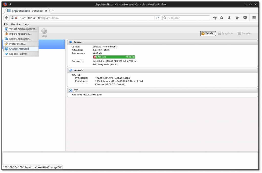
Task: Click the Stop button on the toolbar
Action: 44,32
